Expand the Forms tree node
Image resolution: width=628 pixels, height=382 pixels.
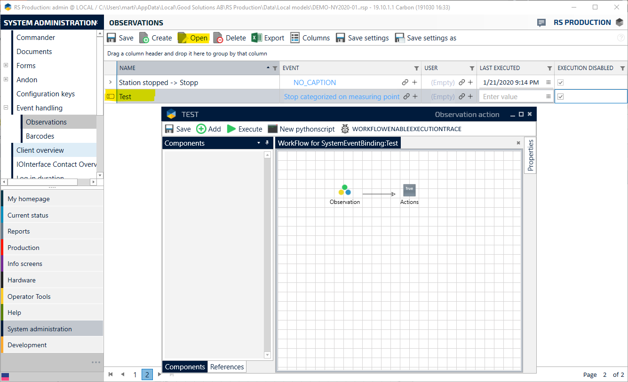pos(6,66)
